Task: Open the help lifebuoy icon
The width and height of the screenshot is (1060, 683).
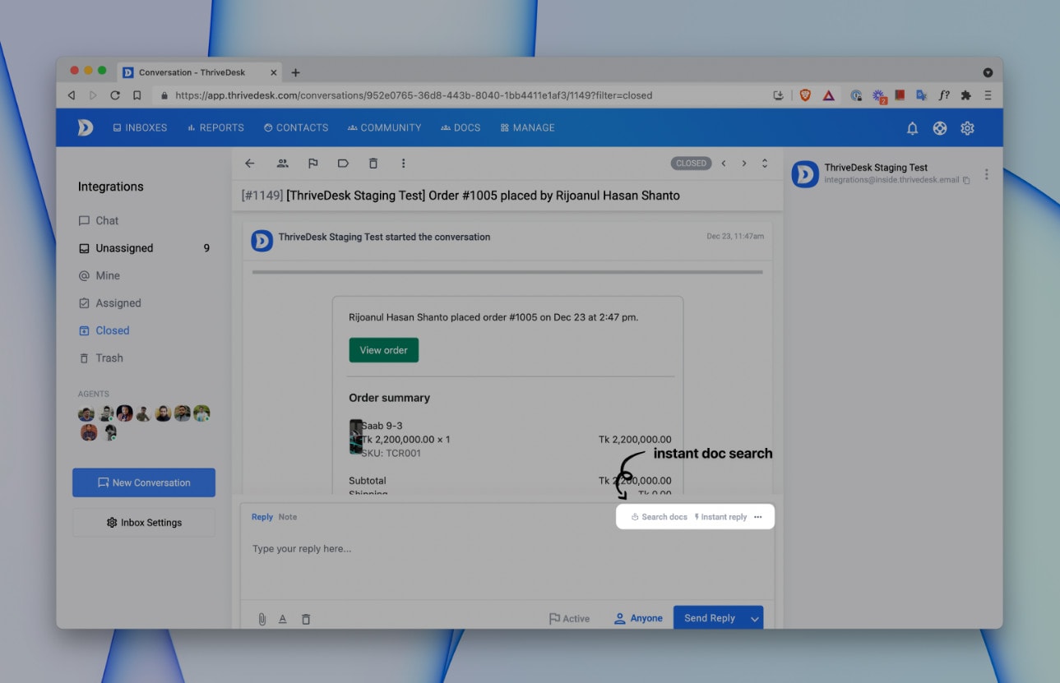Action: 940,128
